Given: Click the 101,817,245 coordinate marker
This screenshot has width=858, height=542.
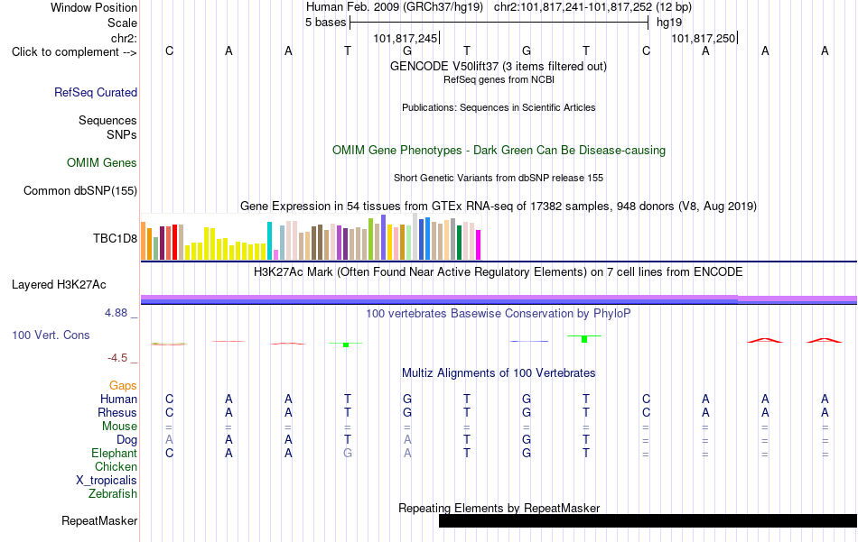Looking at the screenshot, I should 406,38.
